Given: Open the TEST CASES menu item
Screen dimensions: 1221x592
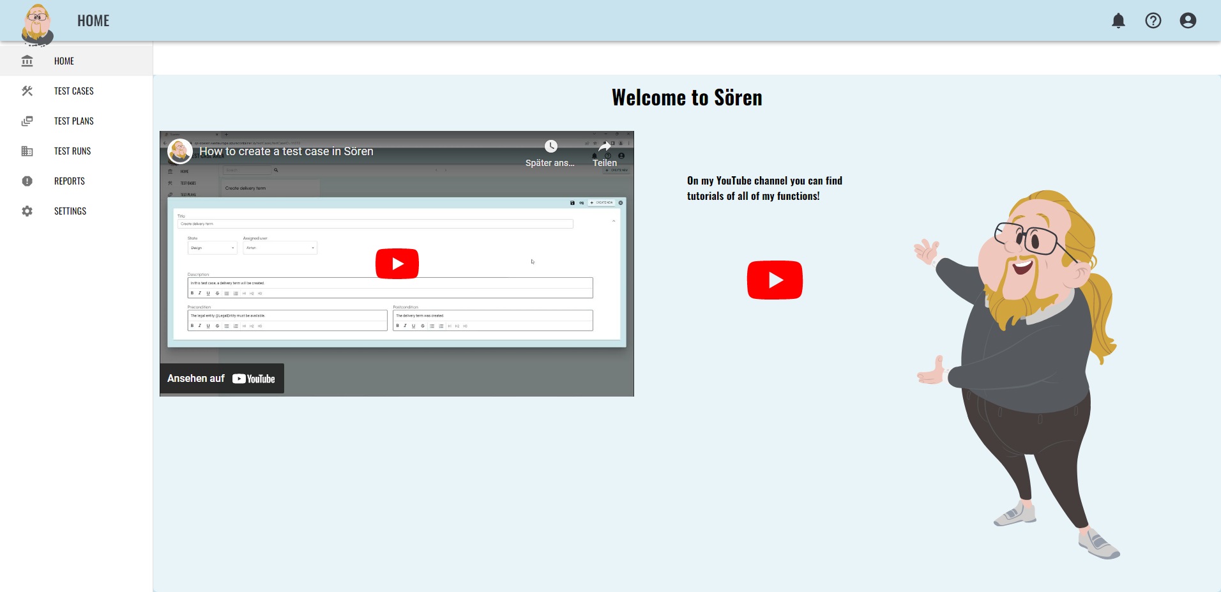Looking at the screenshot, I should pos(73,91).
